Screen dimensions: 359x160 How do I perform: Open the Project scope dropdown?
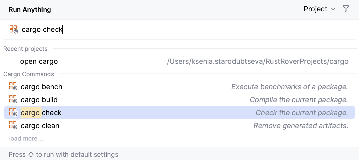click(316, 9)
